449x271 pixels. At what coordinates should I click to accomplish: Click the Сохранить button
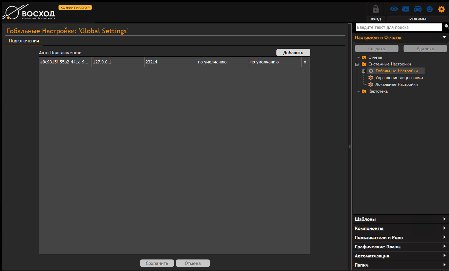(x=157, y=263)
